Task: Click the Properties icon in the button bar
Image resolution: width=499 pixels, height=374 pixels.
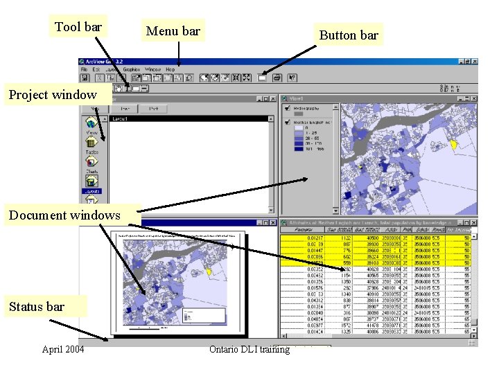Action: tap(137, 78)
